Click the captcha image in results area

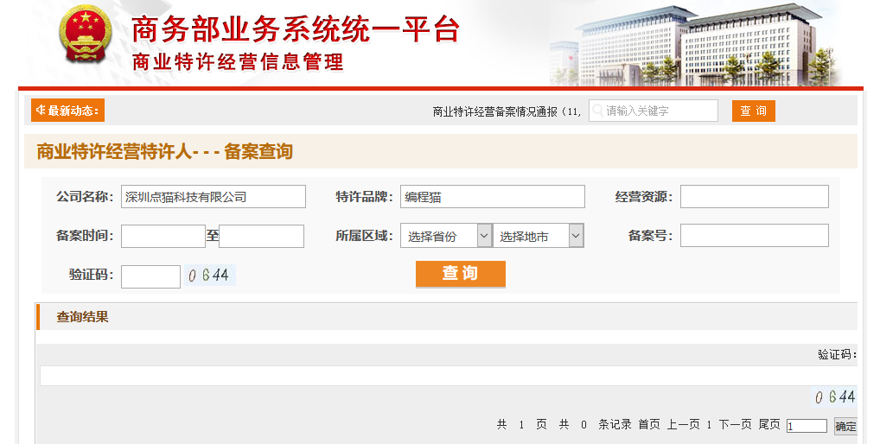pyautogui.click(x=835, y=396)
